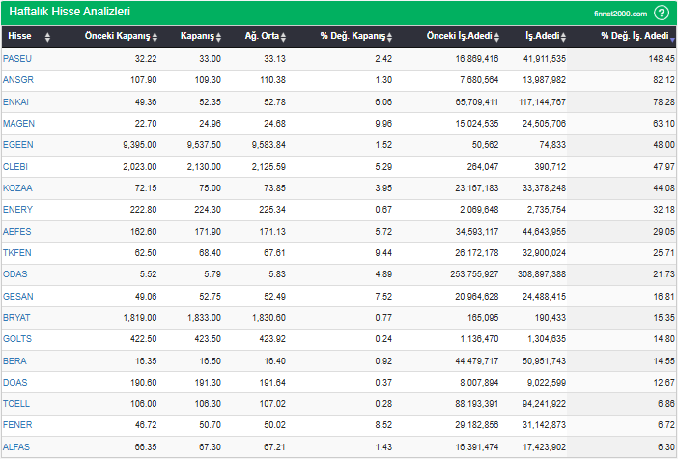Open GOLTS stock link

[x=17, y=339]
